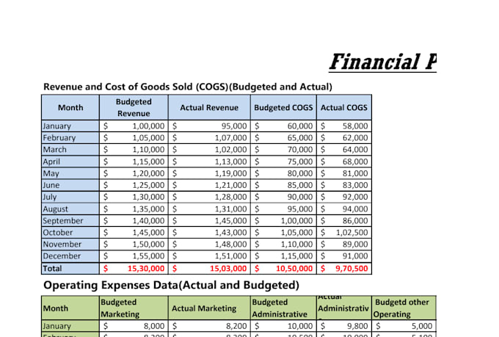
Task: Click the August month cell
Action: point(70,209)
